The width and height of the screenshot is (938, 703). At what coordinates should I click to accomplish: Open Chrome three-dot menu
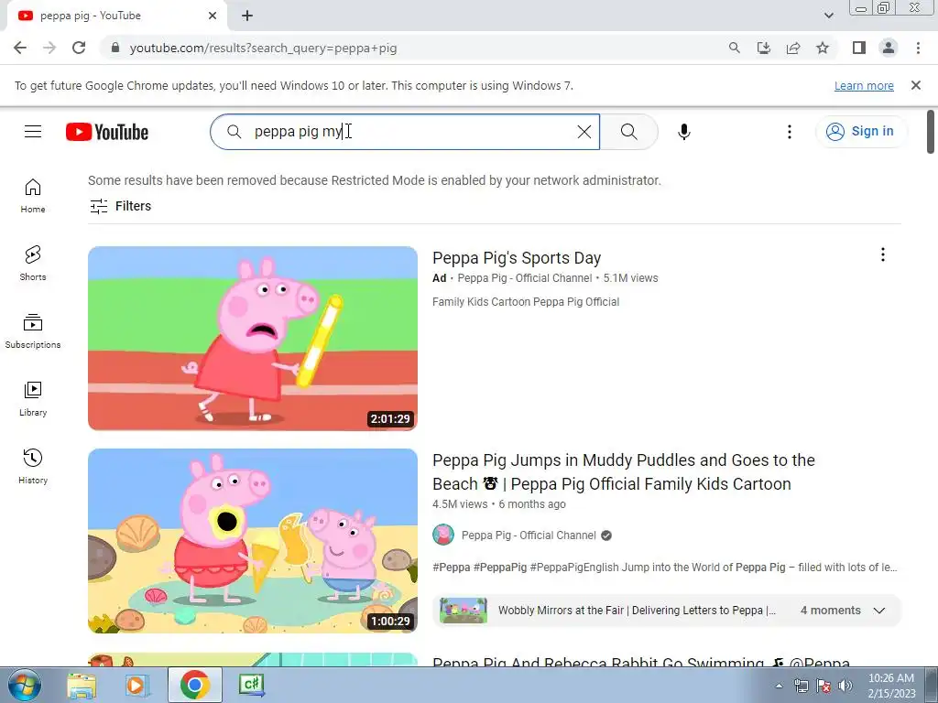click(918, 48)
